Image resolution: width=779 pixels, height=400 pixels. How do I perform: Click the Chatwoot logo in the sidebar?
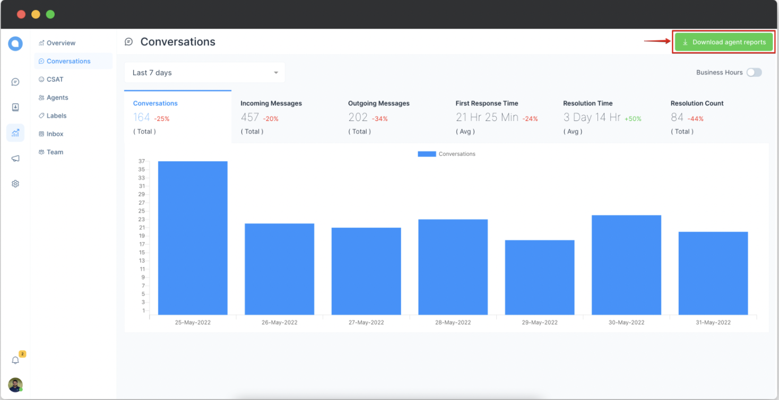coord(15,44)
